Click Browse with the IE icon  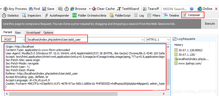point(78,9)
